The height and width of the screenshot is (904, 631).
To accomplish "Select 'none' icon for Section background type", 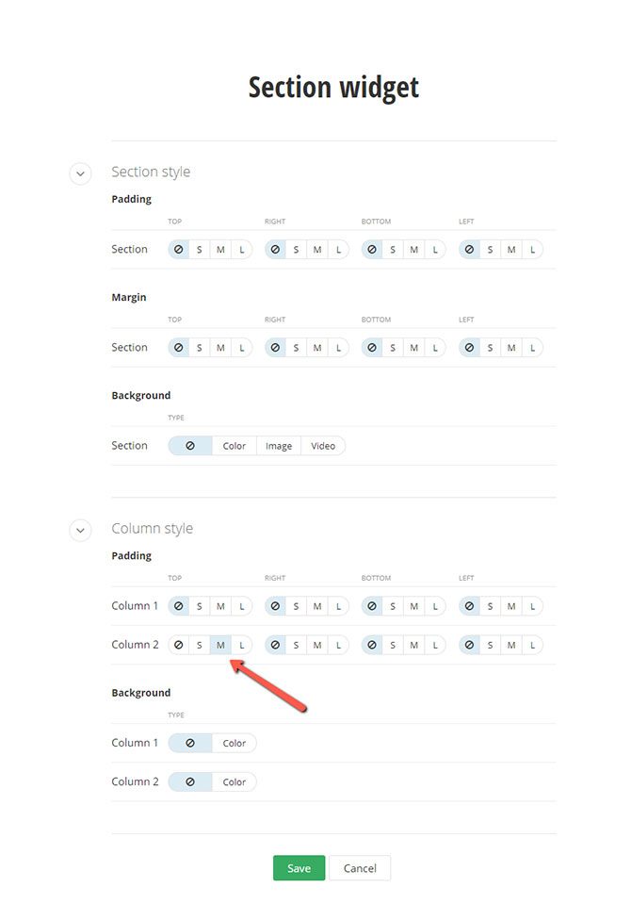I will click(190, 446).
